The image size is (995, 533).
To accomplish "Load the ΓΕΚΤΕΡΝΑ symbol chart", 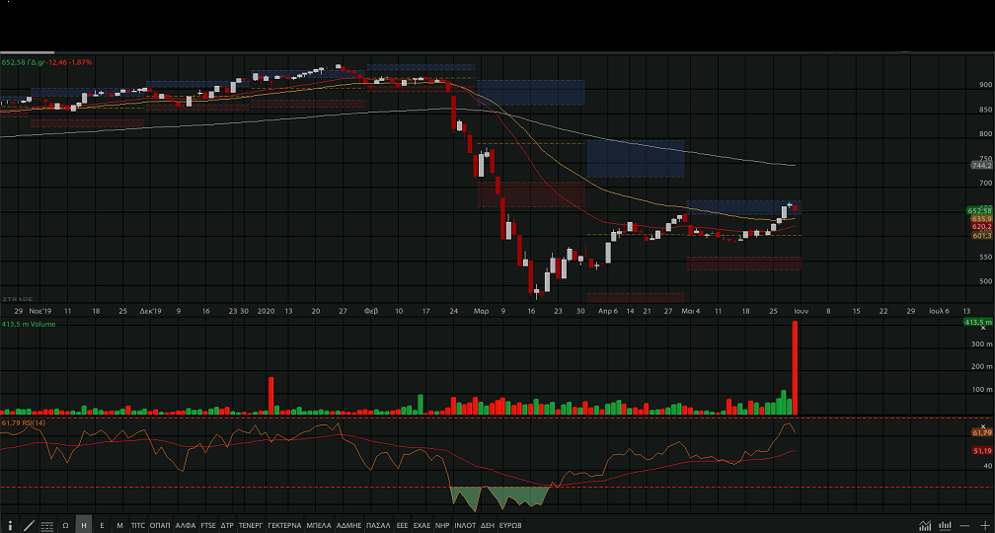I will click(x=284, y=525).
